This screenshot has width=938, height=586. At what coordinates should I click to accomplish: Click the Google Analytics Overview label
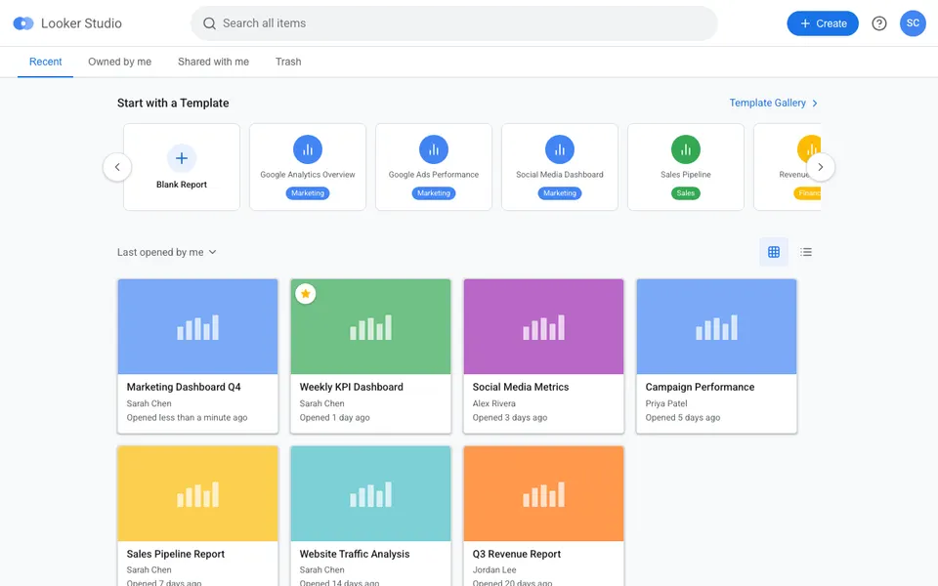[308, 175]
